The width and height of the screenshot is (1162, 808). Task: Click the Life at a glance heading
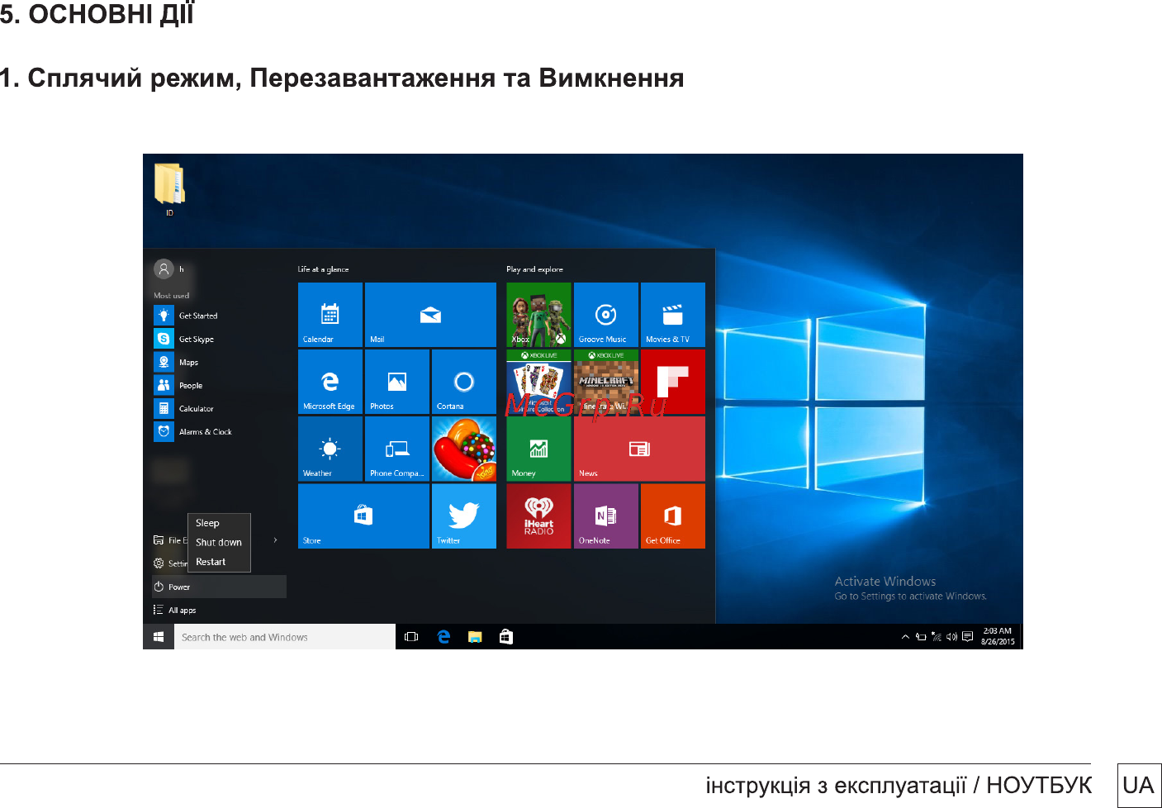tap(323, 269)
